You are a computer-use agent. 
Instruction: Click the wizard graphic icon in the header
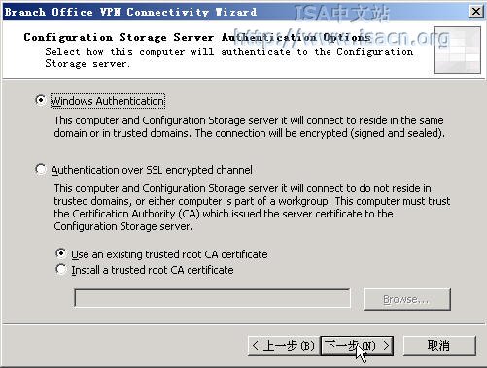click(457, 50)
